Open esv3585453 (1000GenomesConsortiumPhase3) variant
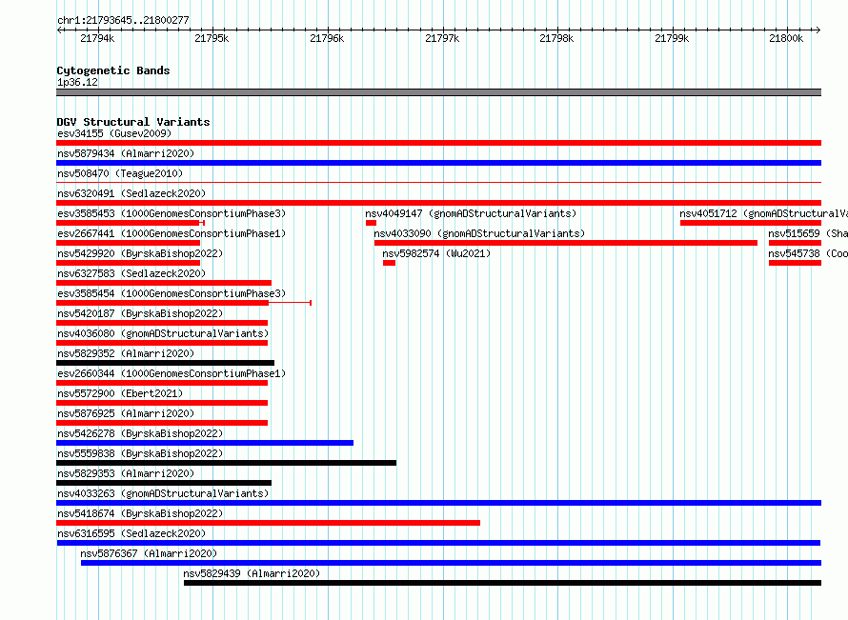Viewport: 848px width, 620px height. point(172,213)
